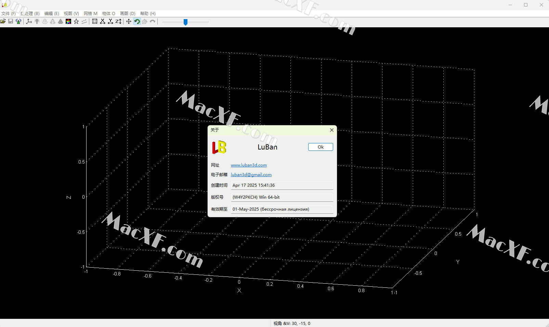This screenshot has width=549, height=327.
Task: Click the expiry field 01-May-2025
Action: click(282, 209)
